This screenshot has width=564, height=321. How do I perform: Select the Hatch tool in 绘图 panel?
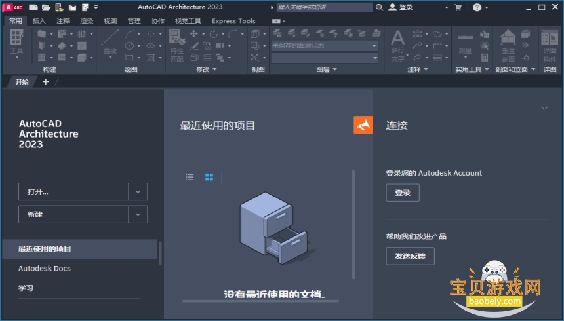[151, 57]
